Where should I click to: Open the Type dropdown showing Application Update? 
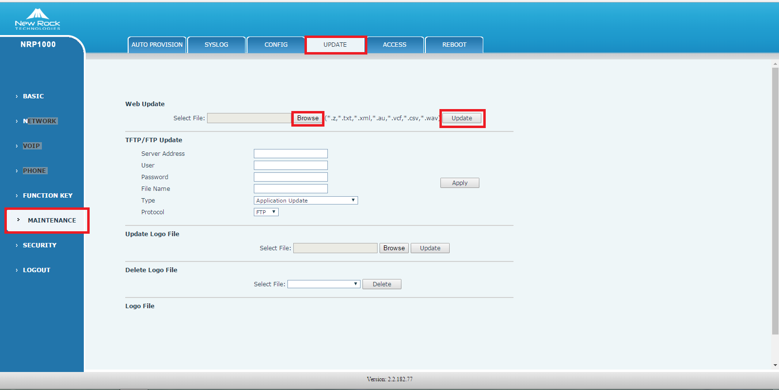click(305, 201)
